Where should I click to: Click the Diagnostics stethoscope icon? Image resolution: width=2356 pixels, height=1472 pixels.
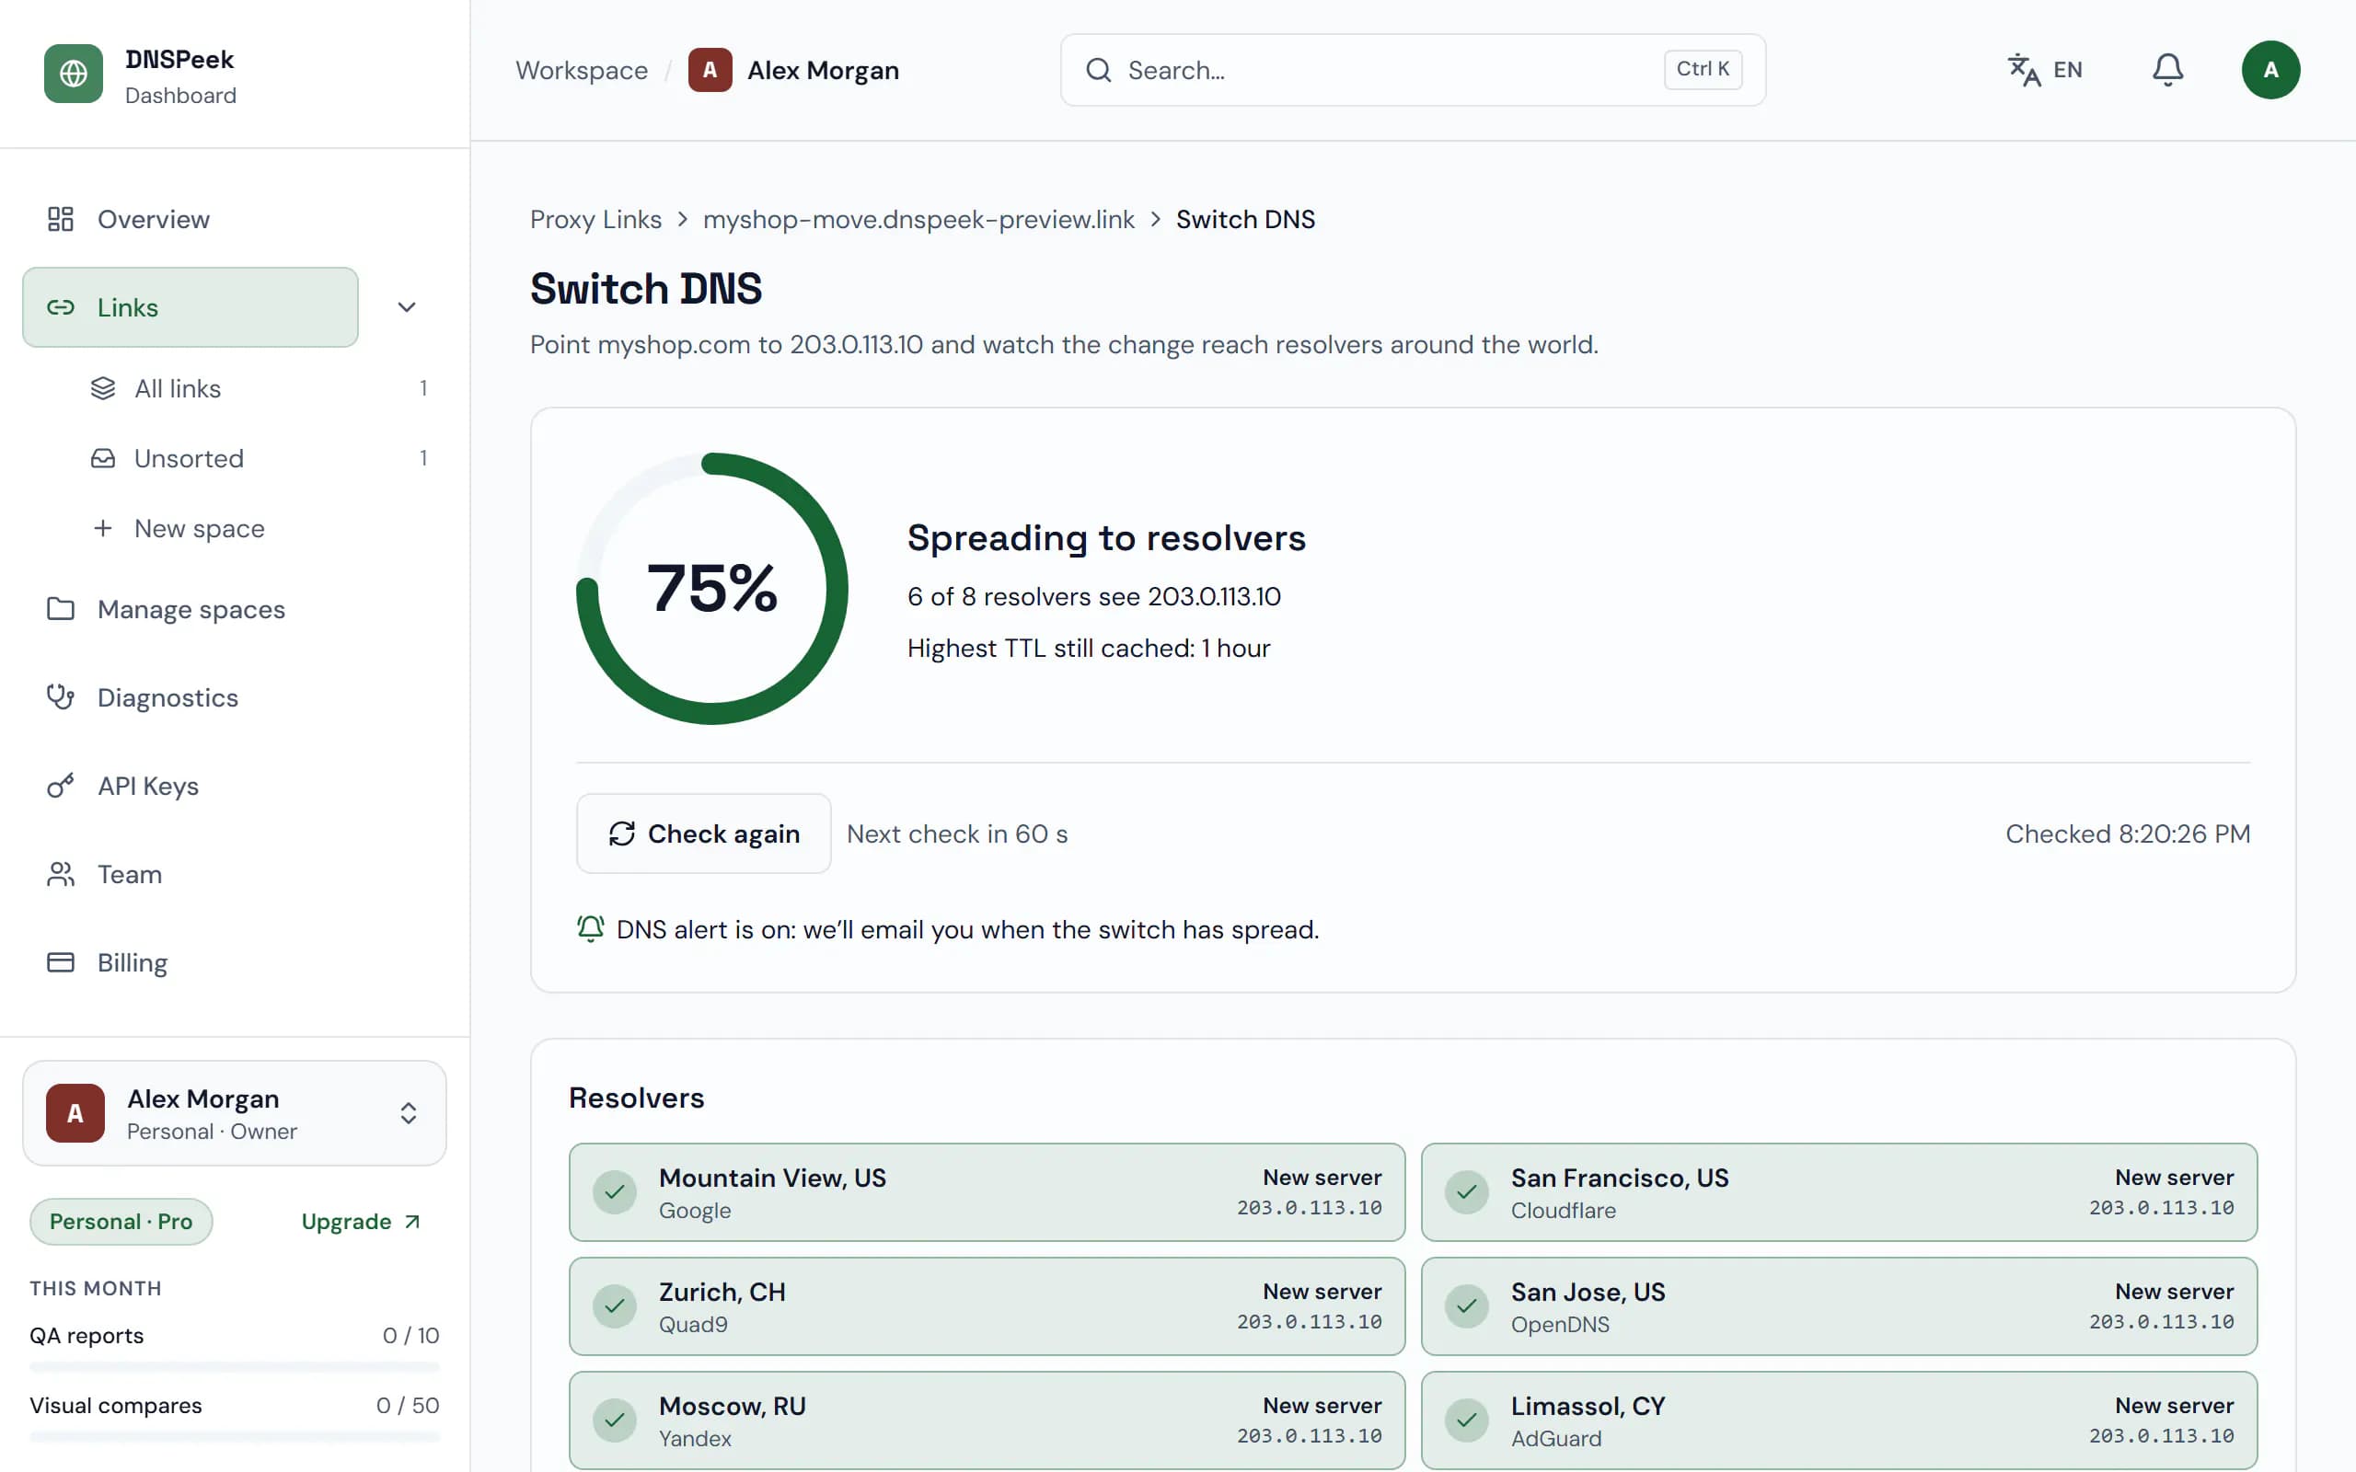click(x=61, y=697)
